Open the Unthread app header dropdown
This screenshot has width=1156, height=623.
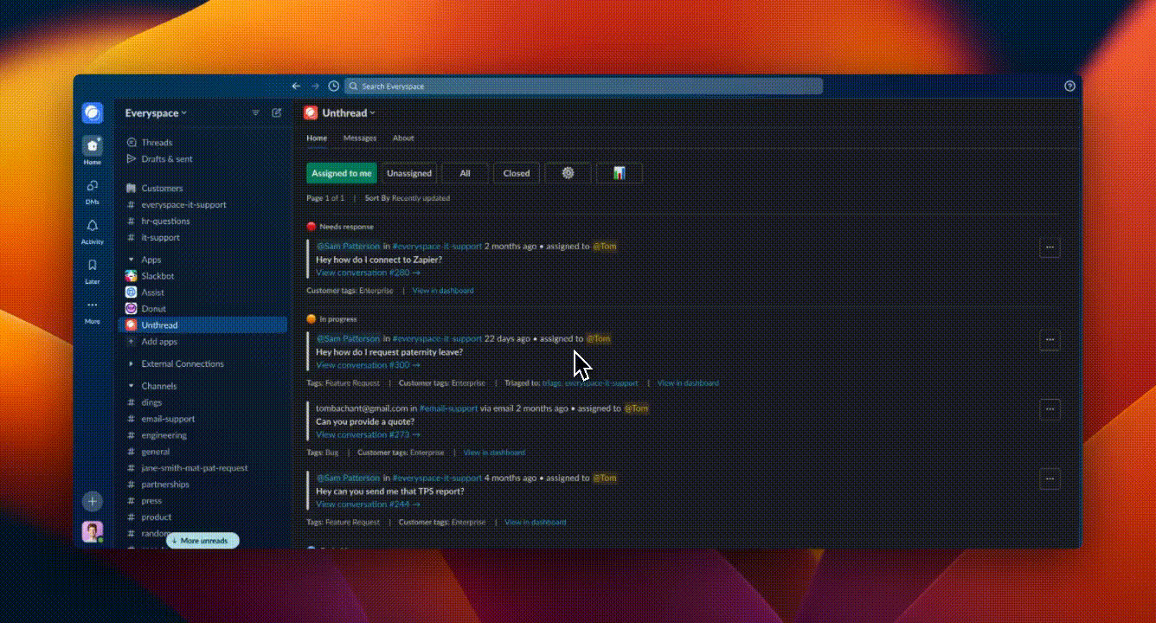click(x=349, y=113)
